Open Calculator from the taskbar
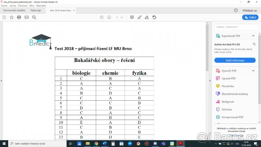The width and height of the screenshot is (261, 147). click(113, 143)
